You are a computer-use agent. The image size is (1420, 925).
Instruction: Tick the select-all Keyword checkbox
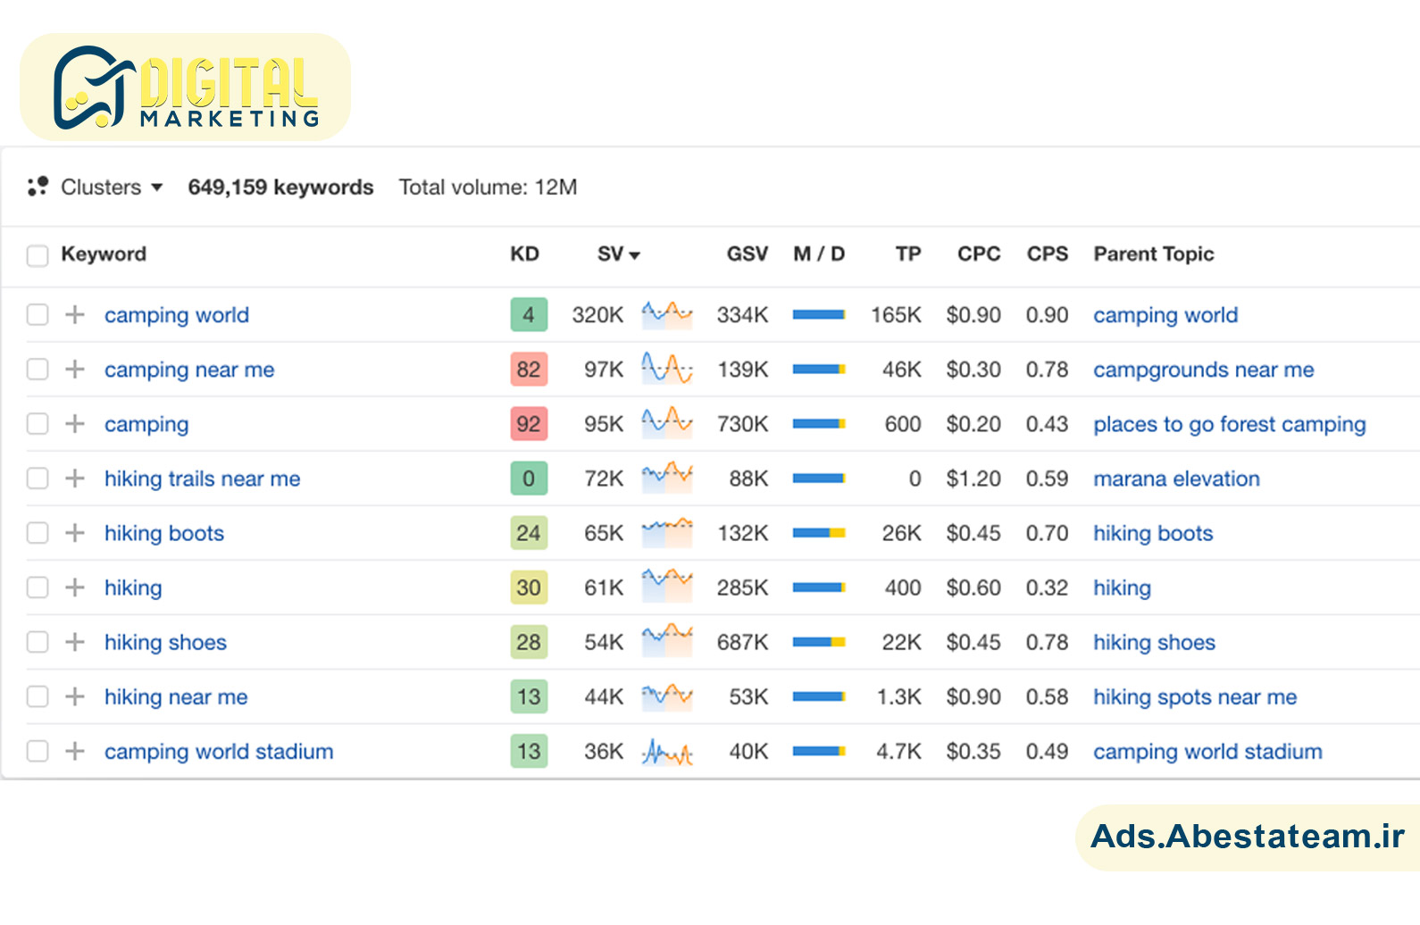pos(38,255)
